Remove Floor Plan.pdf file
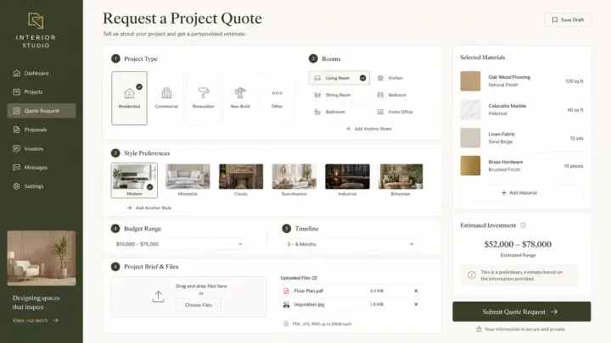 click(416, 290)
